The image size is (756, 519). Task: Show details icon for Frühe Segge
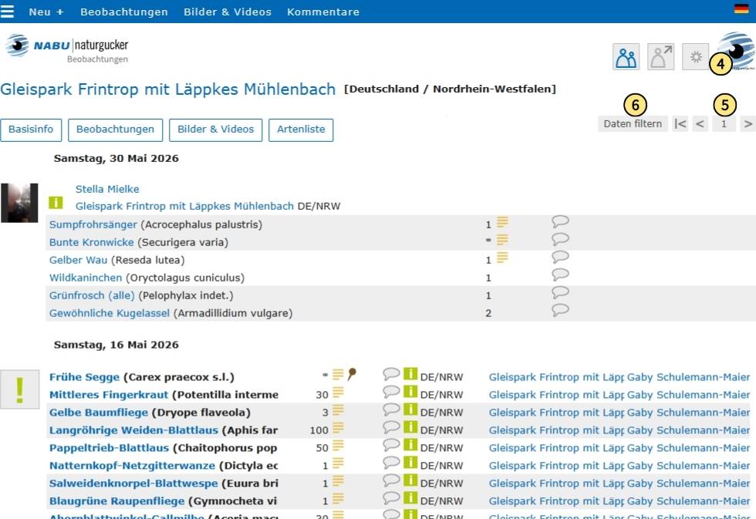click(x=338, y=375)
